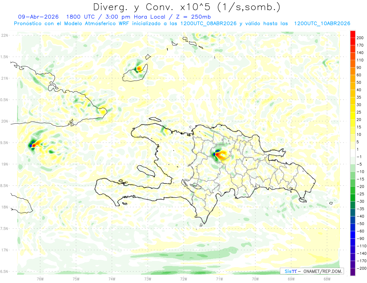The width and height of the screenshot is (367, 283).
Task: Click the 71W longitude axis label
Action: tap(219, 279)
